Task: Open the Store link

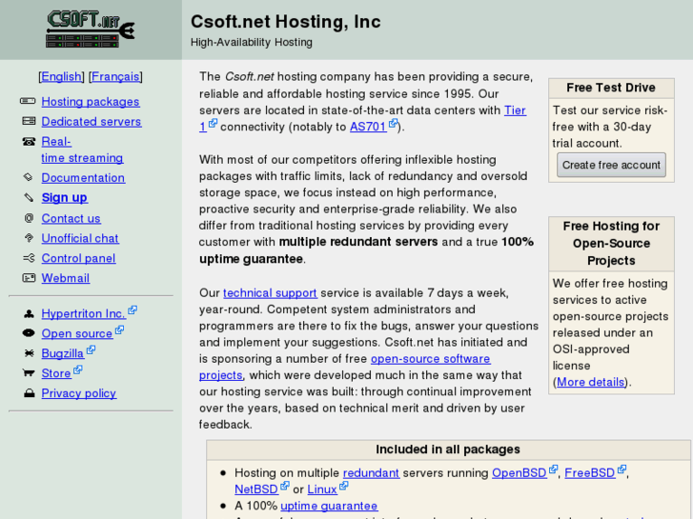Action: [56, 373]
